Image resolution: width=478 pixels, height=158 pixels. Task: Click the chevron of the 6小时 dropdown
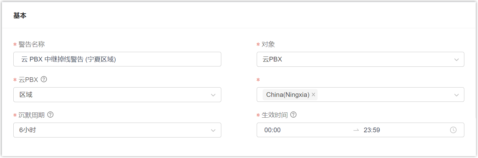click(213, 130)
